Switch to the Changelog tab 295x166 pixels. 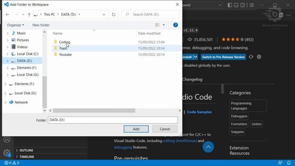click(192, 79)
